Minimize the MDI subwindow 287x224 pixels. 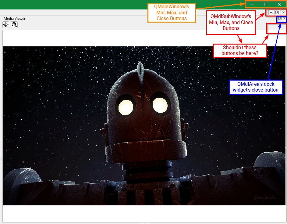[x=271, y=13]
